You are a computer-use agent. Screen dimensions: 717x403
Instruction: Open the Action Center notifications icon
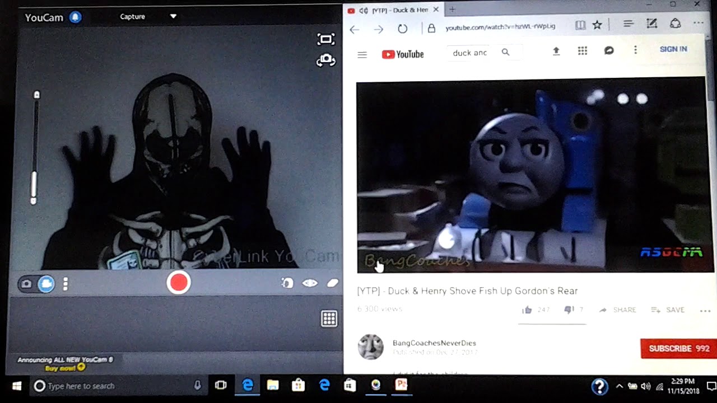point(710,386)
